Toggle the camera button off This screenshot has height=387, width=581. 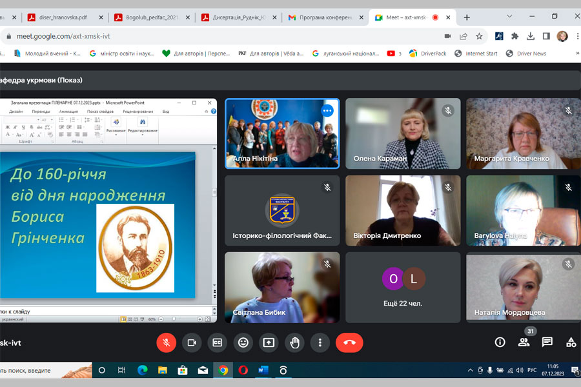pos(192,342)
